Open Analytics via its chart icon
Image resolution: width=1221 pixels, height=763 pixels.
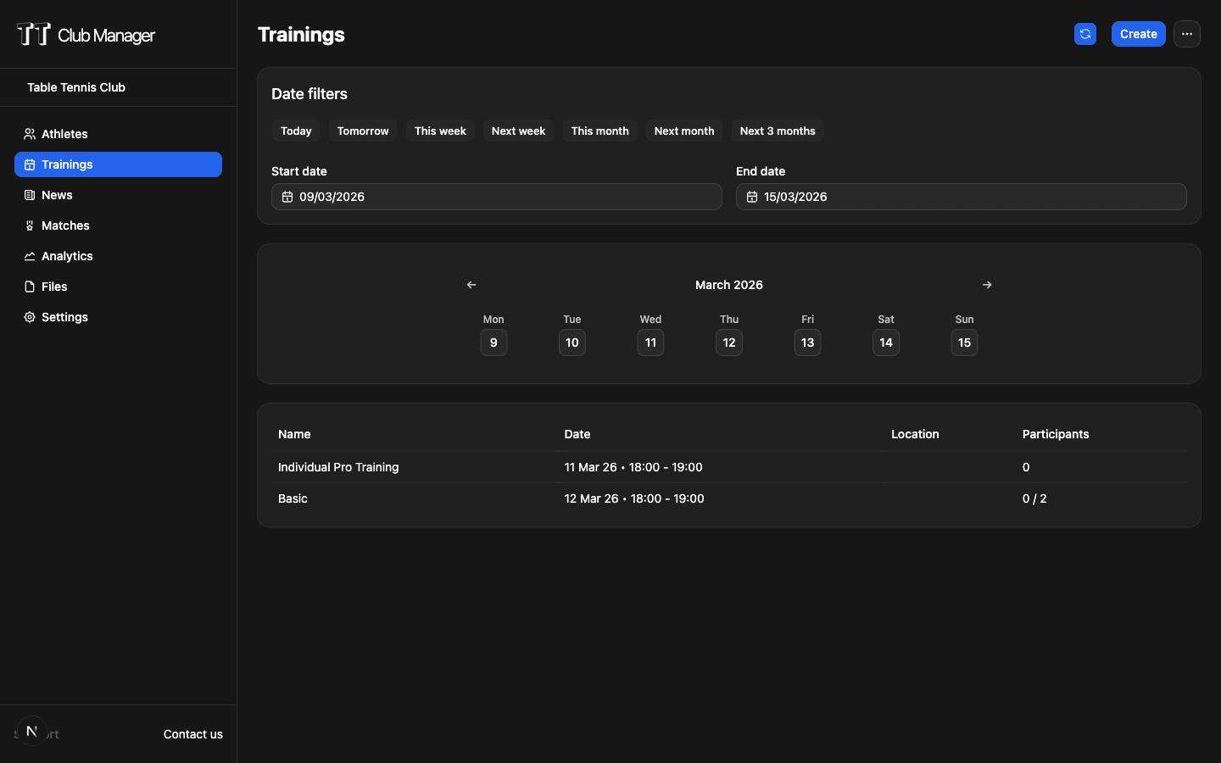click(x=30, y=256)
